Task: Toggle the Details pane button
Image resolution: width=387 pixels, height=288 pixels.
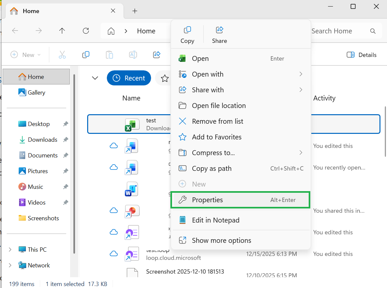Action: pos(361,55)
